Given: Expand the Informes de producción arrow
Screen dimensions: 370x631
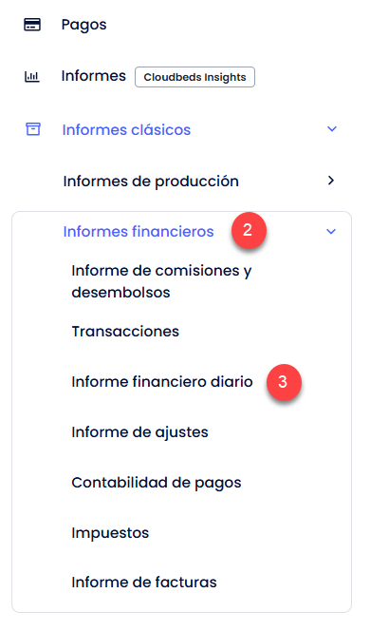Looking at the screenshot, I should click(331, 181).
